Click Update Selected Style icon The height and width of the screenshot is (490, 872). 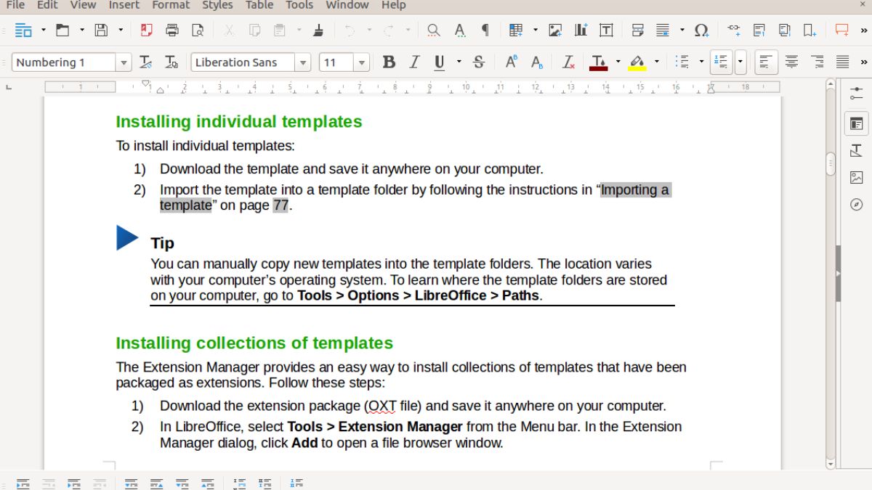pos(146,62)
